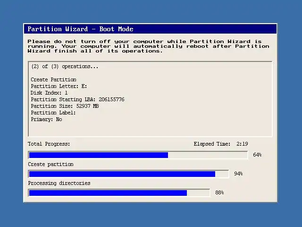This screenshot has width=302, height=227.
Task: Click the Processing directories progress bar
Action: tap(119, 193)
